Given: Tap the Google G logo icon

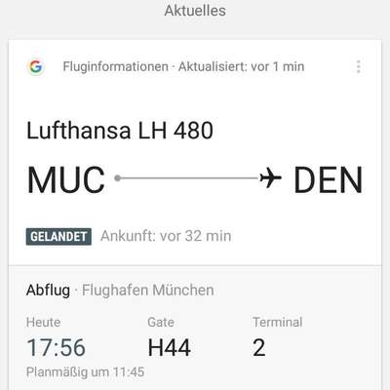Looking at the screenshot, I should pos(36,66).
